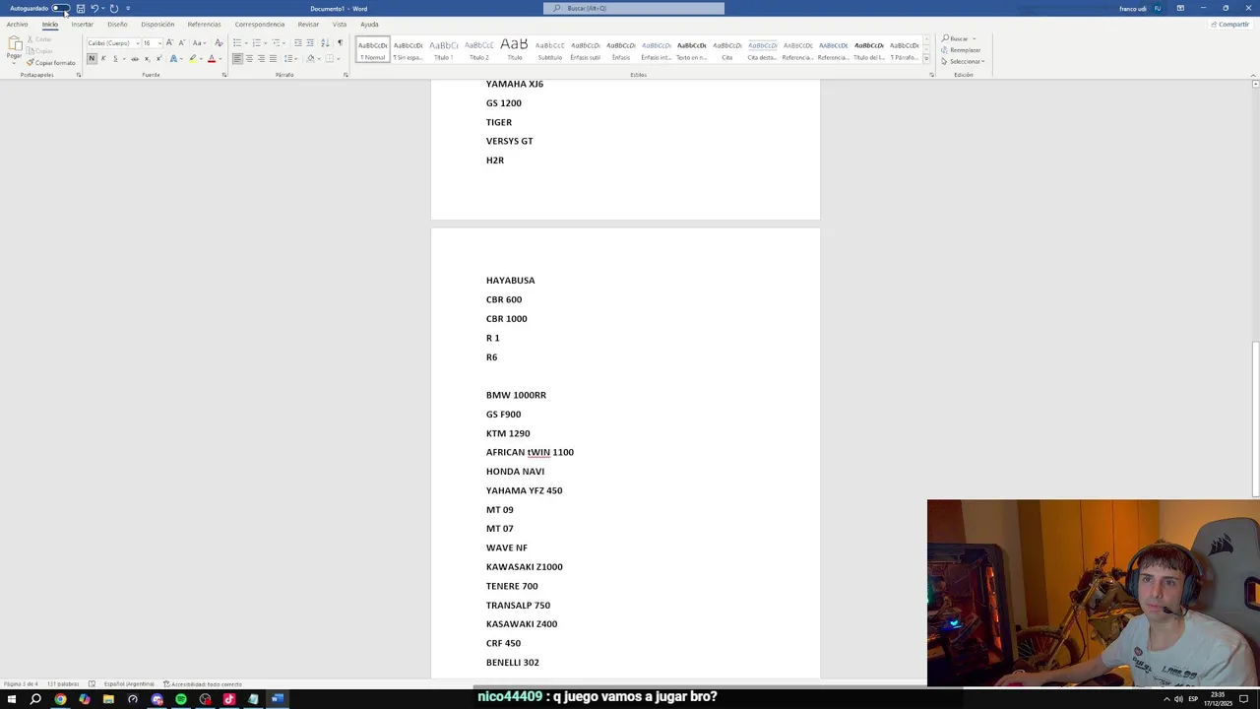Toggle superscript formatting
Screen dimensions: 1260x709
tap(158, 59)
